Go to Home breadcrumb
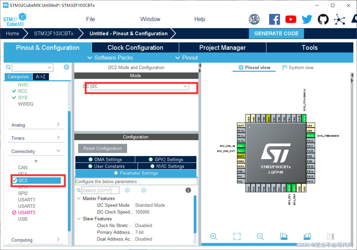Image resolution: width=357 pixels, height=250 pixels. click(x=12, y=34)
